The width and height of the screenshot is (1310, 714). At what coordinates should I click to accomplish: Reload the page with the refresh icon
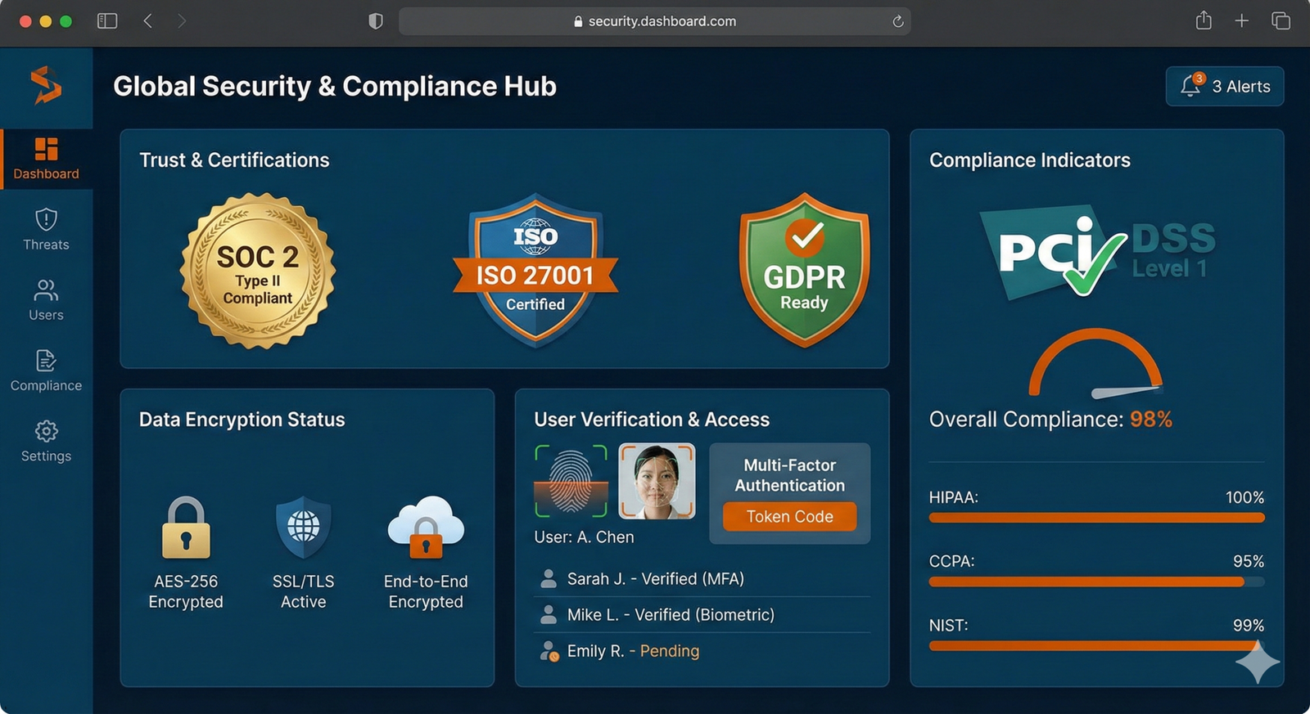point(897,21)
